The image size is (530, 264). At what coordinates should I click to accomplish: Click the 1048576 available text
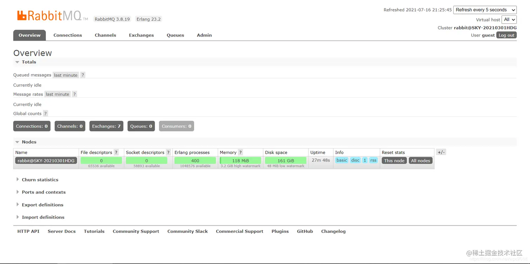coord(195,166)
